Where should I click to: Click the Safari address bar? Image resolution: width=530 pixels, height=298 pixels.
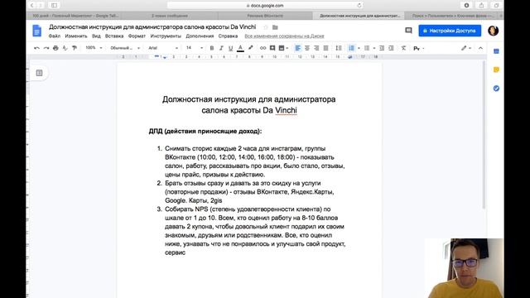pos(265,6)
